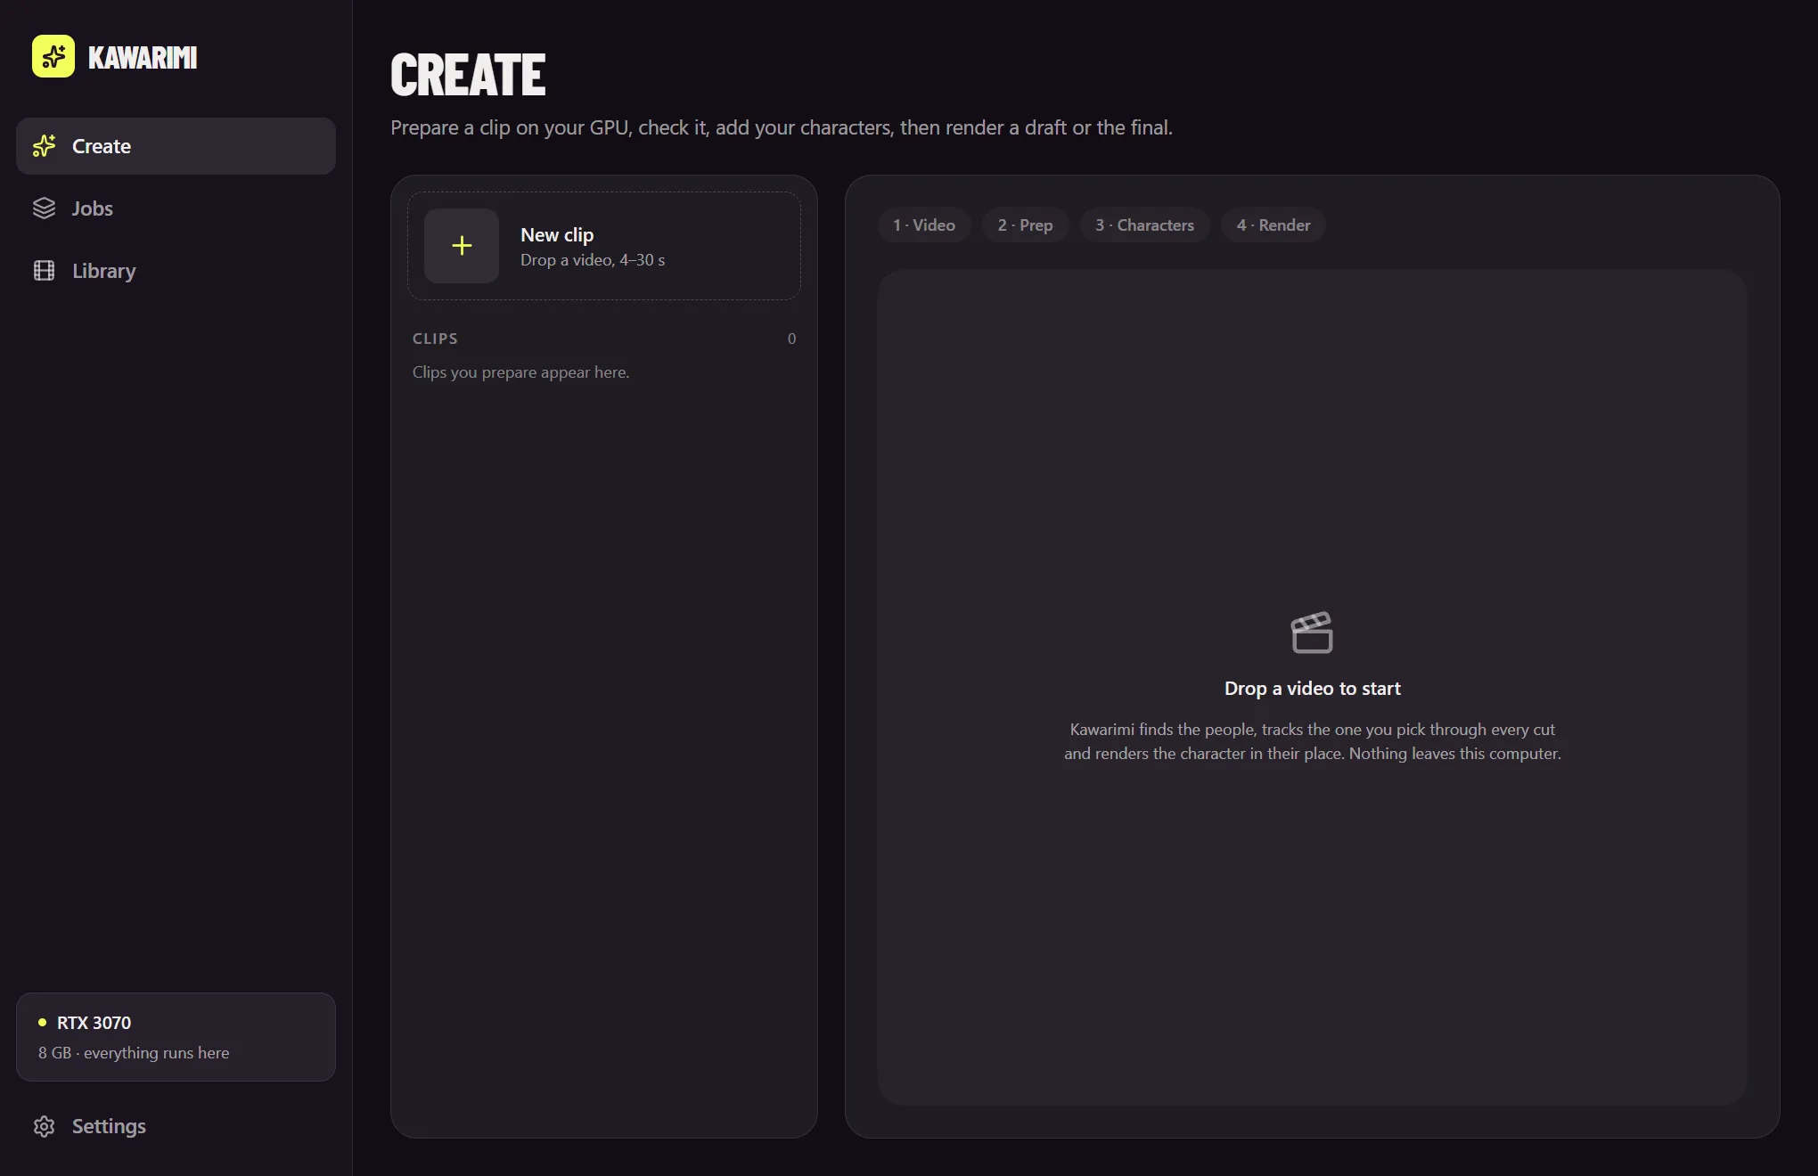Open the Settings label
This screenshot has width=1818, height=1176.
(109, 1126)
